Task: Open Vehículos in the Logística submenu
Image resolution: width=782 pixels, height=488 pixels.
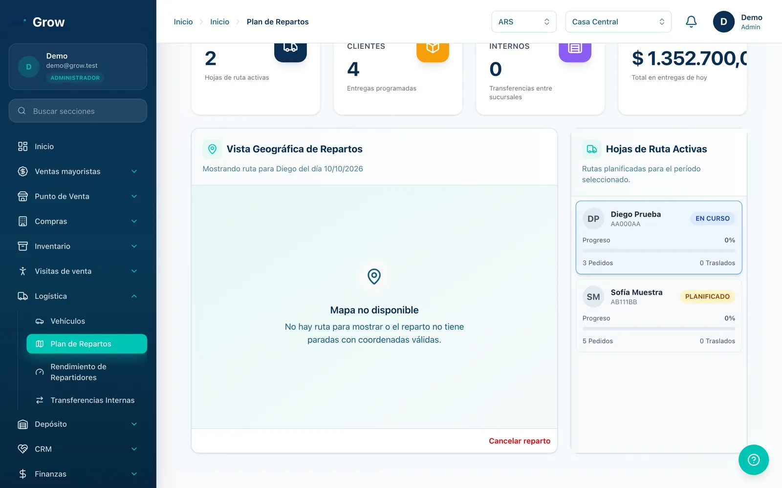Action: click(x=87, y=321)
